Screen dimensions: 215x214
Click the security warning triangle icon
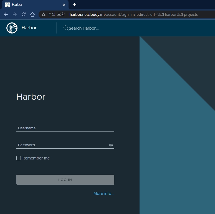pyautogui.click(x=44, y=14)
